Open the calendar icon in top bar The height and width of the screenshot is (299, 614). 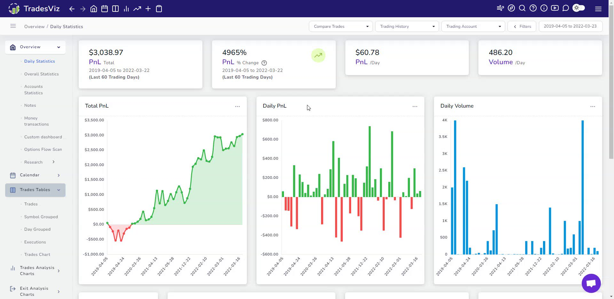pyautogui.click(x=105, y=9)
